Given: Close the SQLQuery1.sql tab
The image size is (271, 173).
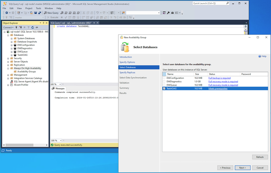Looking at the screenshot, I should [98, 23].
